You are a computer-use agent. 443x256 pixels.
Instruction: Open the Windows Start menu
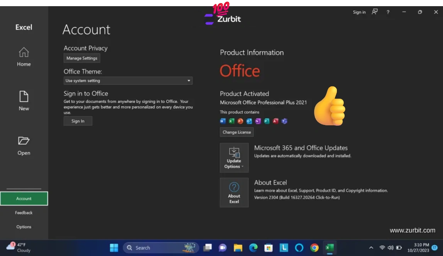pyautogui.click(x=114, y=248)
